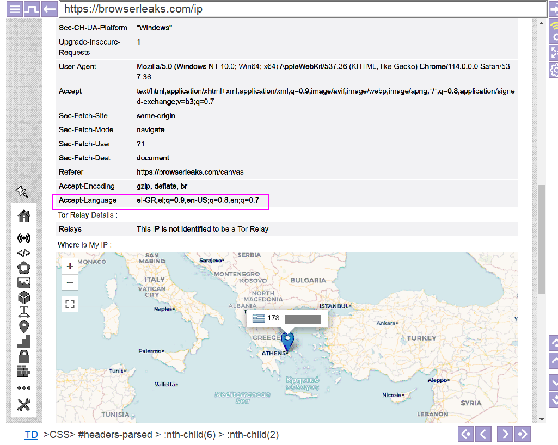Open the code brackets icon in sidebar
The width and height of the screenshot is (558, 445).
click(x=24, y=252)
